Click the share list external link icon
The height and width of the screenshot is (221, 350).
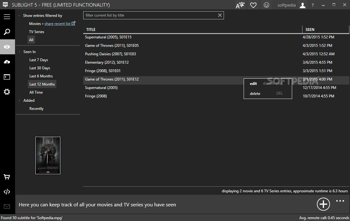tap(74, 23)
